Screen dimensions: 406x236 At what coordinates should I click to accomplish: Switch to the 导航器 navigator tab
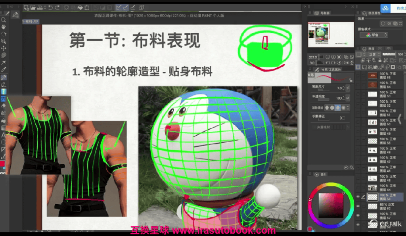tap(322, 13)
